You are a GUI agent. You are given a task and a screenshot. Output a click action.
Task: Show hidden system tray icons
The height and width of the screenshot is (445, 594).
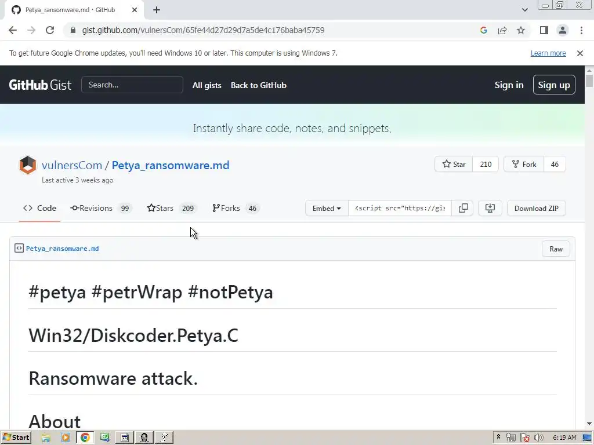tap(498, 437)
